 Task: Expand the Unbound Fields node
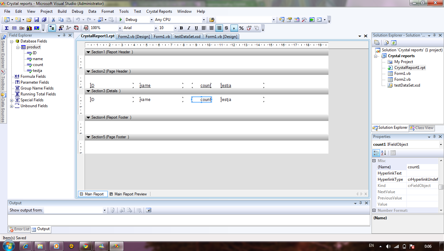(x=12, y=106)
